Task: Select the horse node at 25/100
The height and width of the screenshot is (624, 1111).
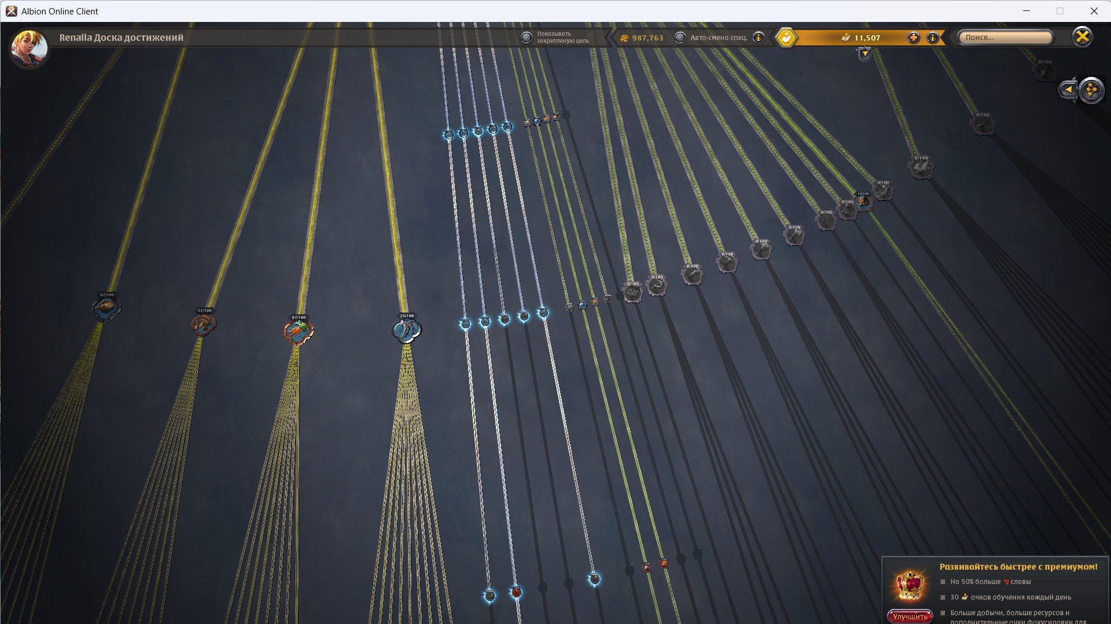Action: (407, 330)
